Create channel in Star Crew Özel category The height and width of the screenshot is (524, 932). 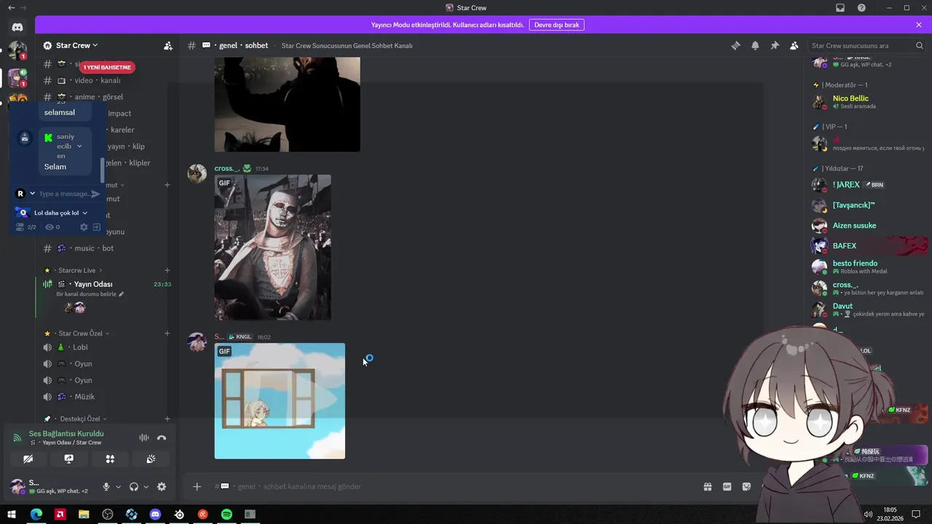(x=167, y=333)
